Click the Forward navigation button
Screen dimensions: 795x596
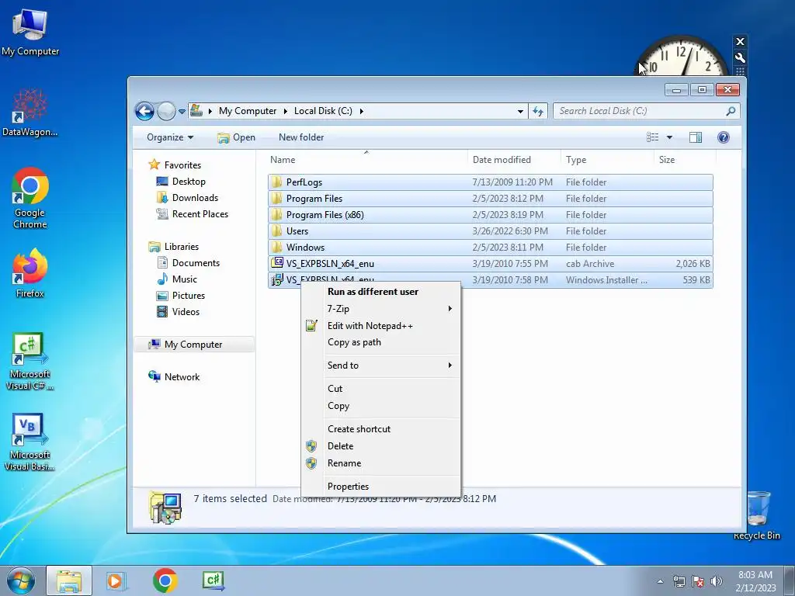166,111
